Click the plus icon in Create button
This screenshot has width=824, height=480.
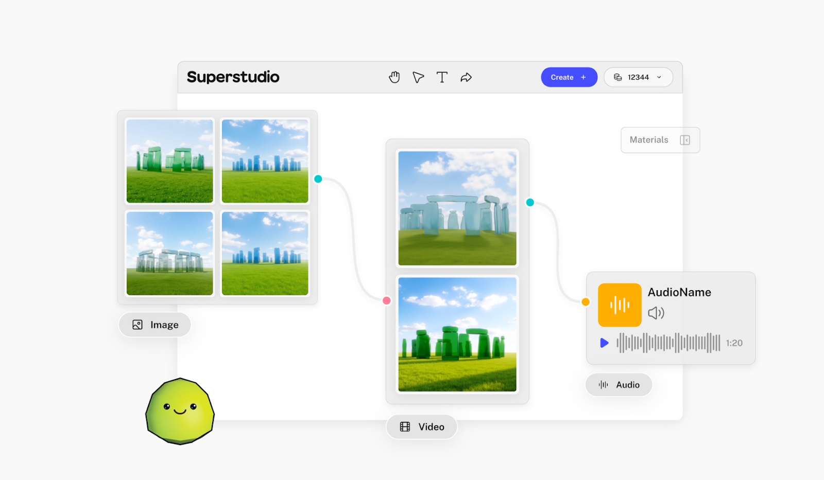click(583, 77)
